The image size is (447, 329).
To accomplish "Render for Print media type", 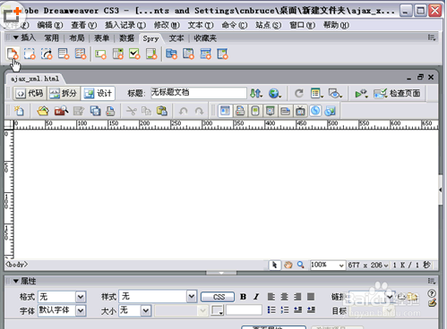I will (x=240, y=111).
